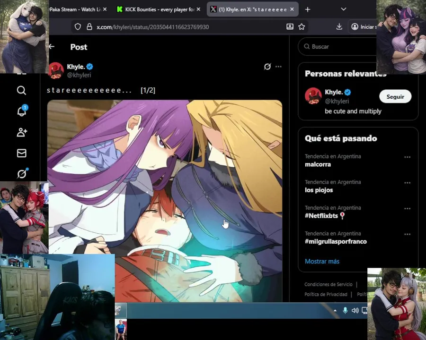Open the volume speaker tray icon
Image resolution: width=426 pixels, height=340 pixels.
point(355,310)
